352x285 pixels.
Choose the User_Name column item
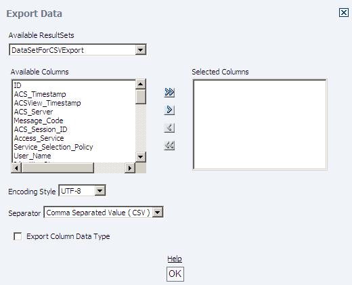pyautogui.click(x=32, y=156)
